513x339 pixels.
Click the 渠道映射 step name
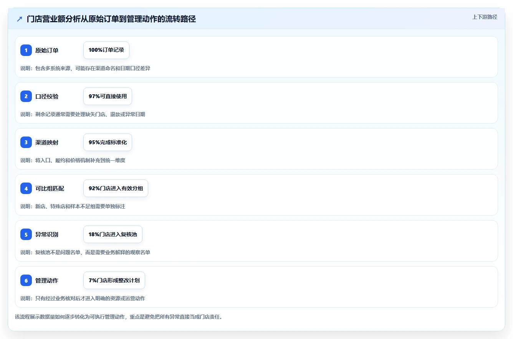point(47,142)
